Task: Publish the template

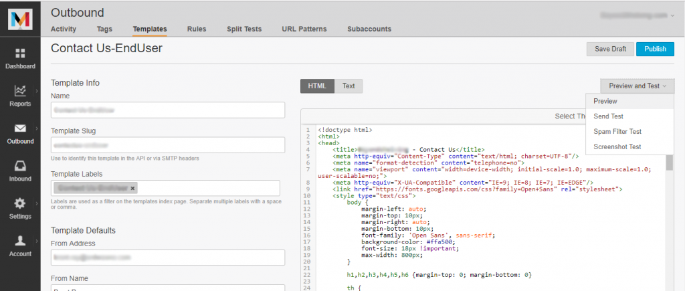Action: (655, 49)
